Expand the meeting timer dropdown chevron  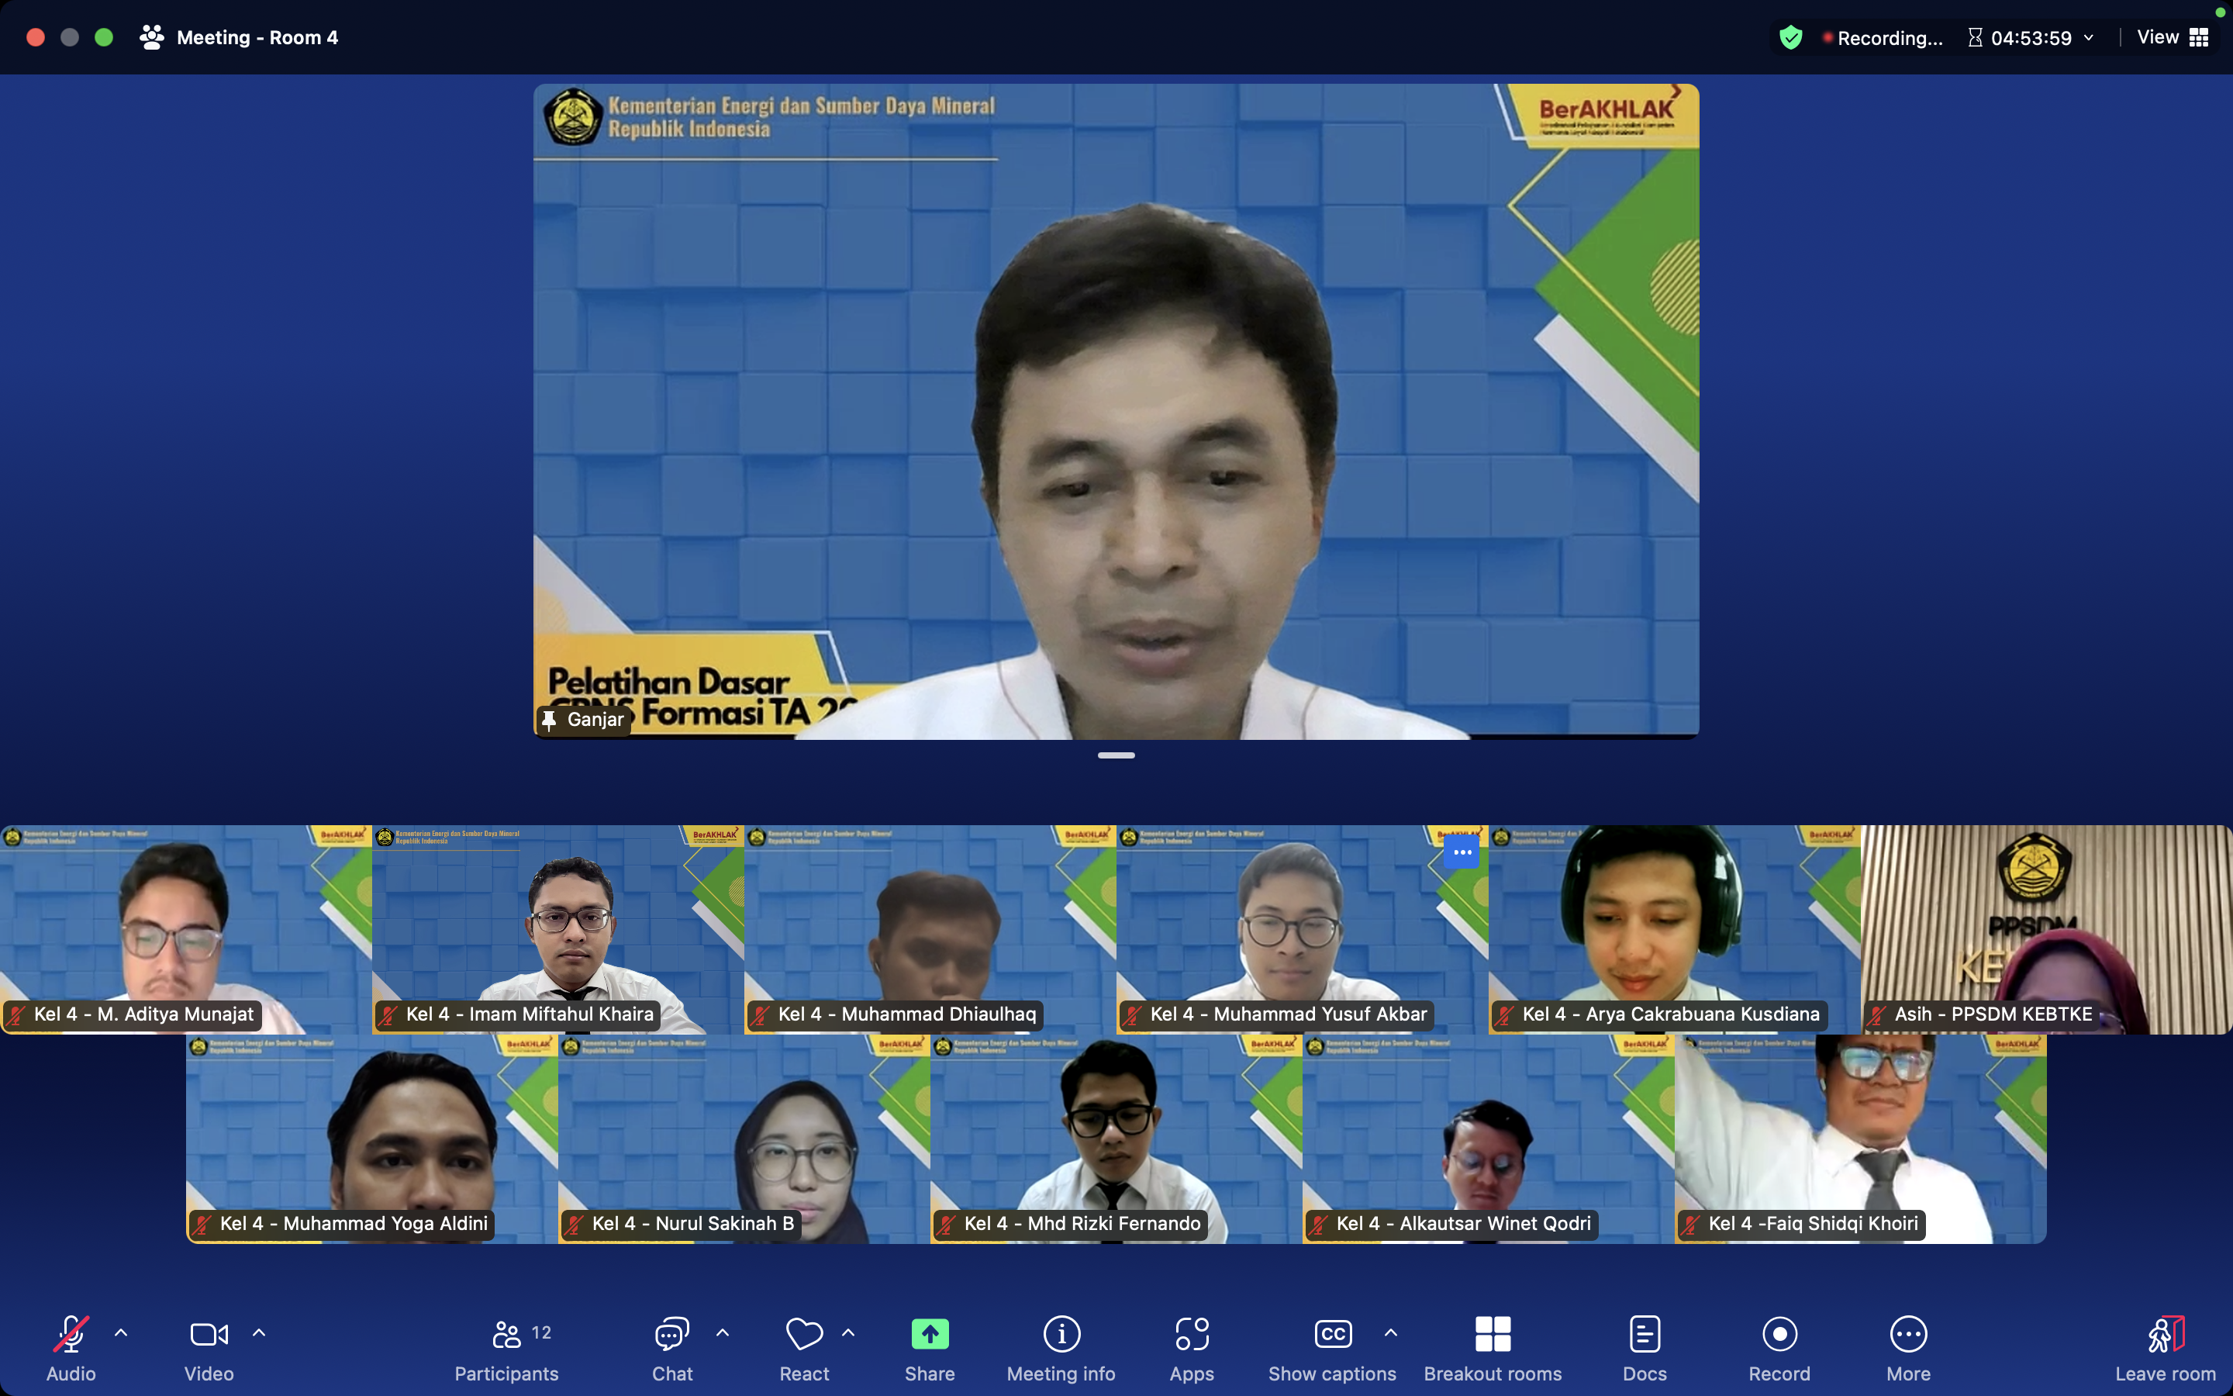[2089, 38]
